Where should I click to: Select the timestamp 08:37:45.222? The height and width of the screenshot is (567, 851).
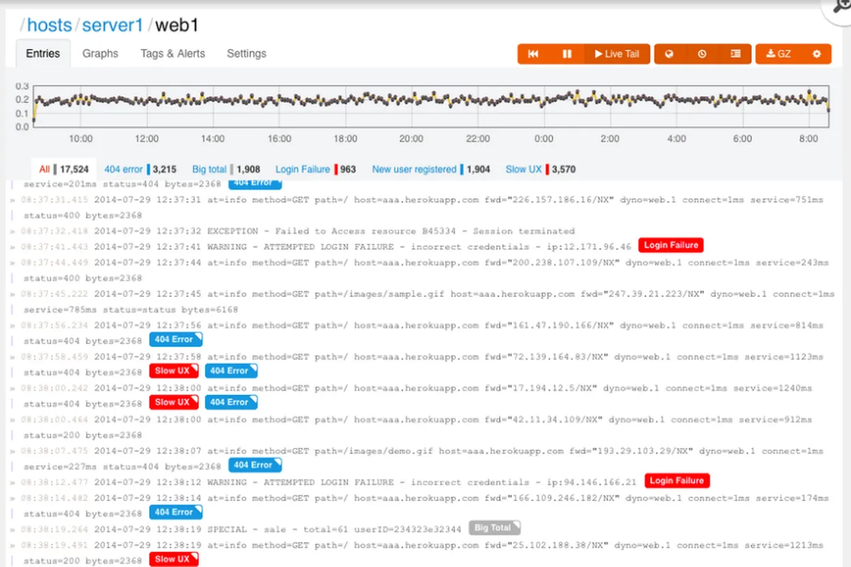coord(55,294)
